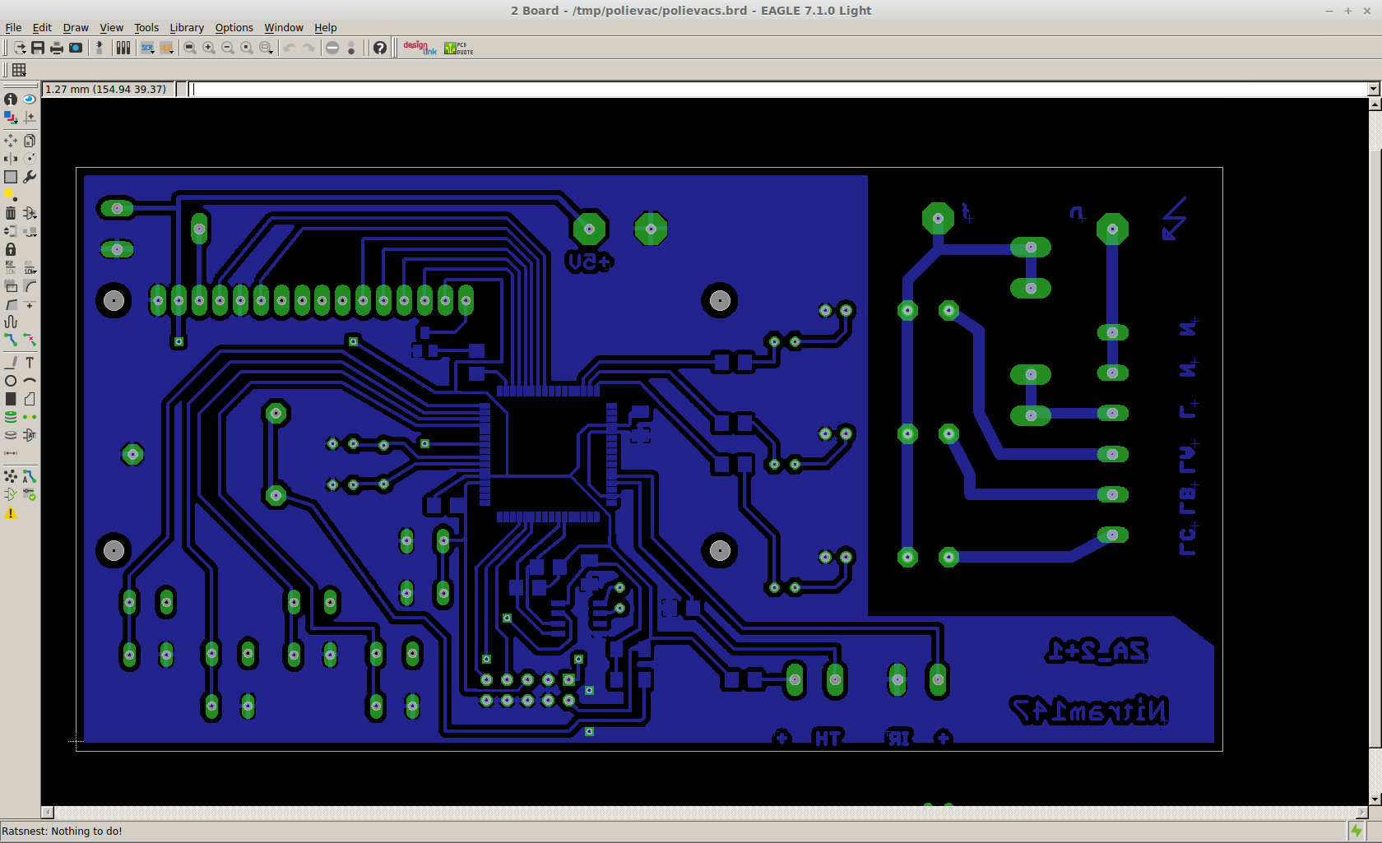Select the Signal tool
Image resolution: width=1382 pixels, height=843 pixels.
point(30,417)
